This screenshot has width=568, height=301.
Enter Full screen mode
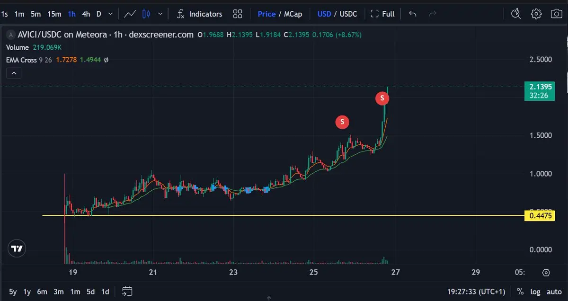click(382, 14)
